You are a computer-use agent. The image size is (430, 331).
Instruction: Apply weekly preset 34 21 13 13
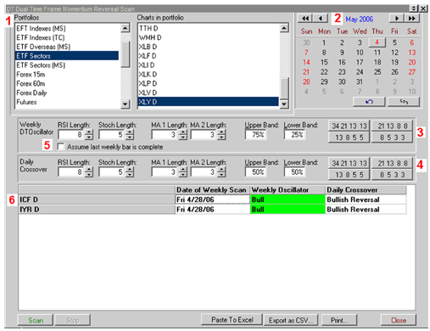pyautogui.click(x=349, y=126)
